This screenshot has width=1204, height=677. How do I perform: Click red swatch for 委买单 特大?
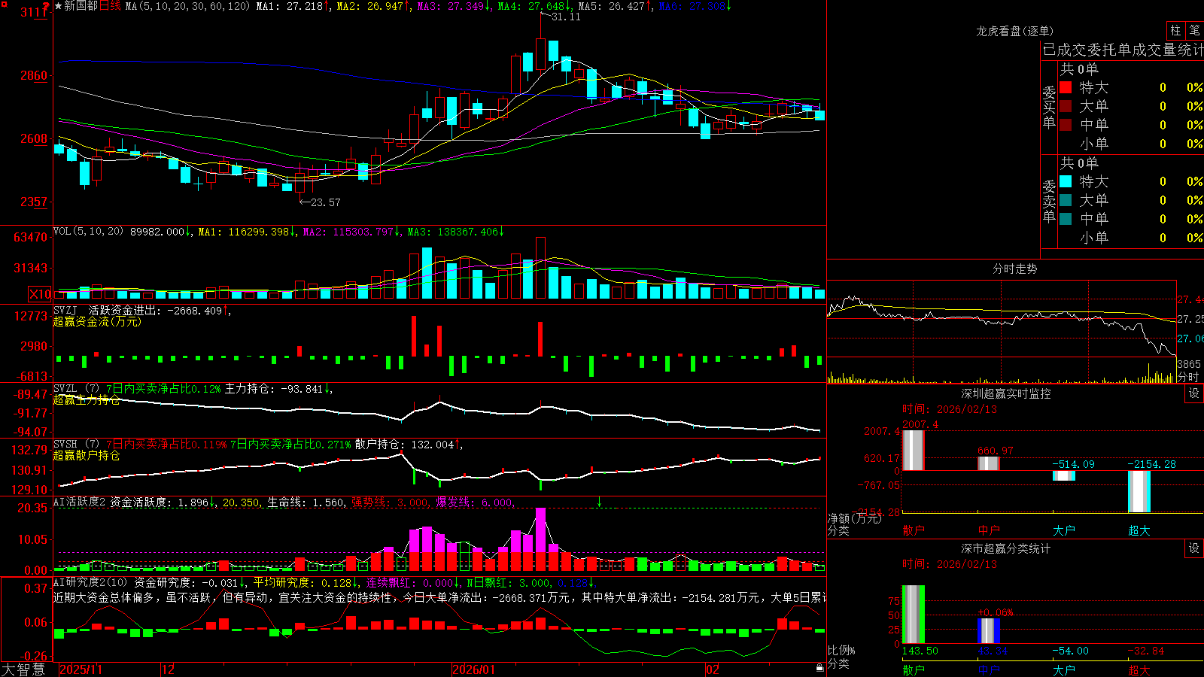click(x=1066, y=87)
